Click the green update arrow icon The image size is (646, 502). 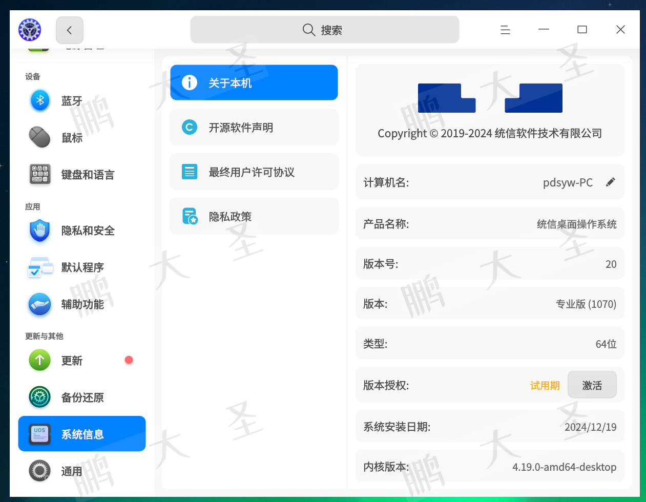[40, 360]
